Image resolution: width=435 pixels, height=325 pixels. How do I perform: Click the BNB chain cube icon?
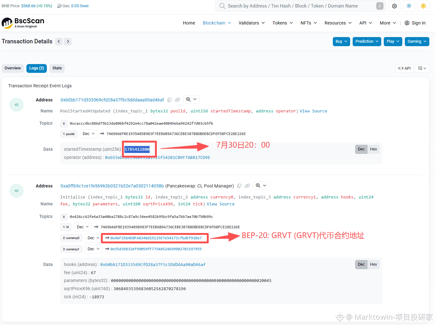[423, 6]
